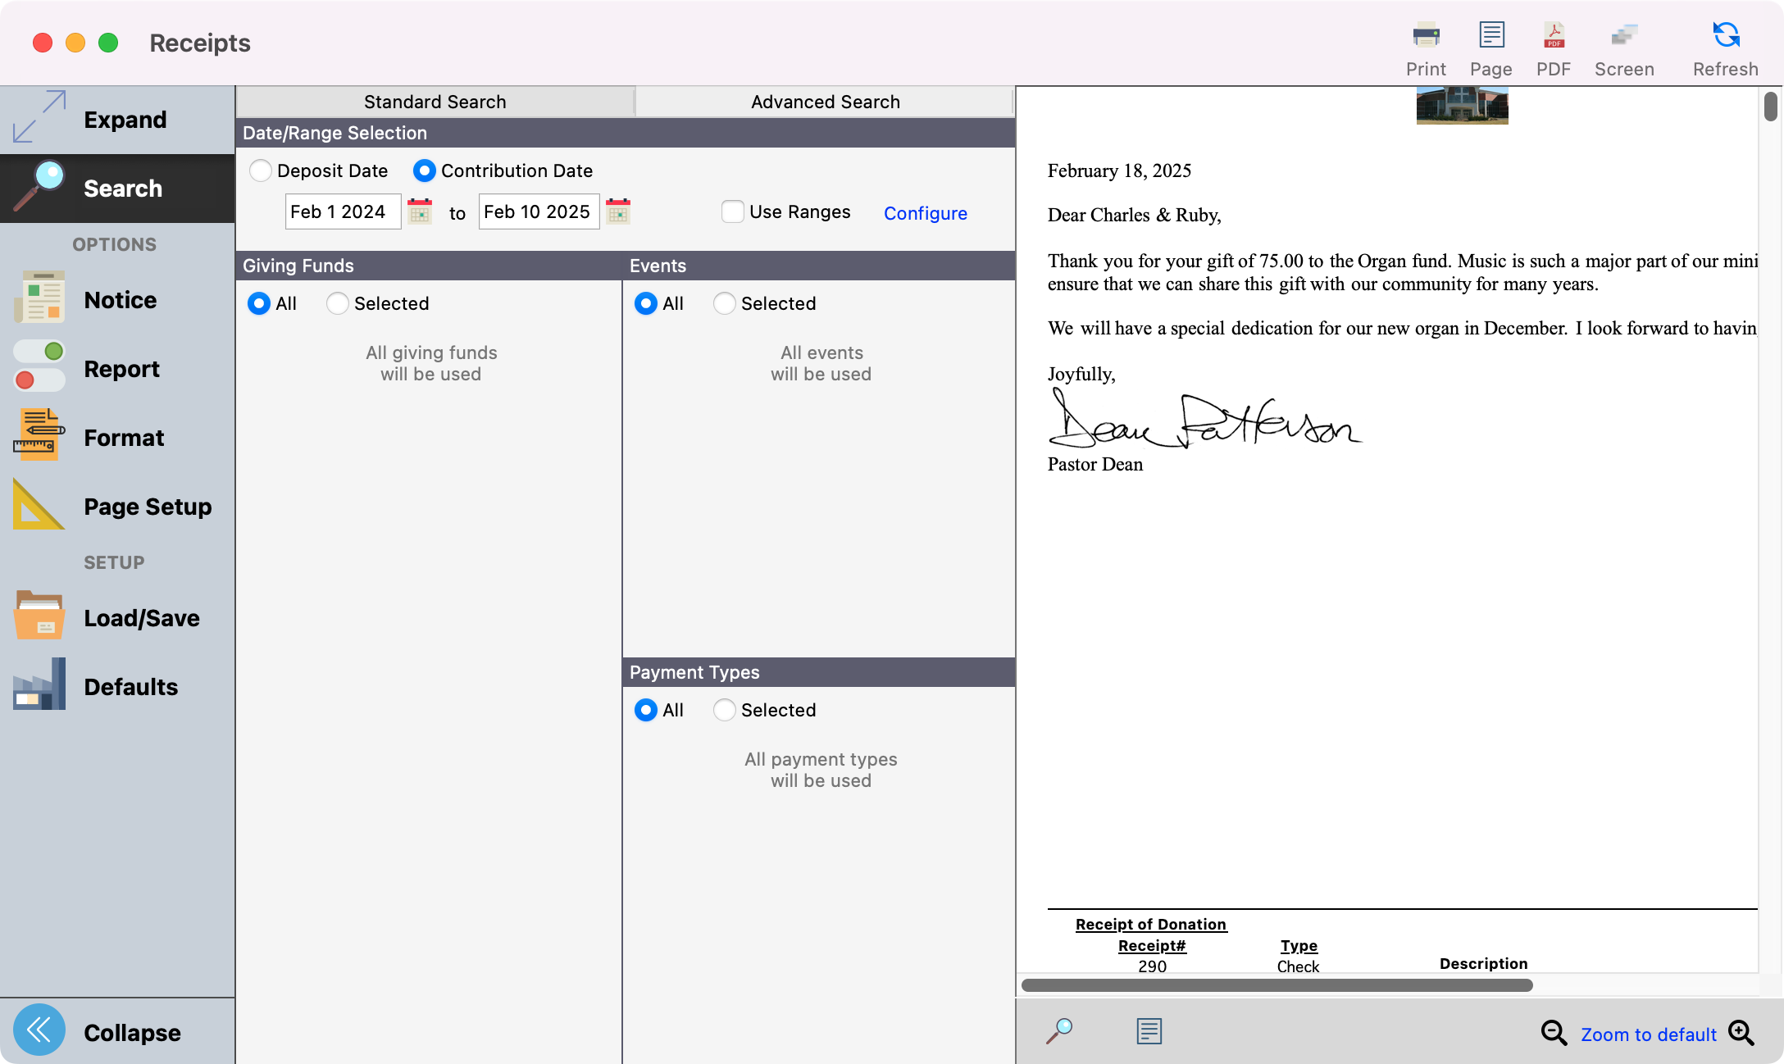
Task: Open calendar picker for start date
Action: point(420,211)
